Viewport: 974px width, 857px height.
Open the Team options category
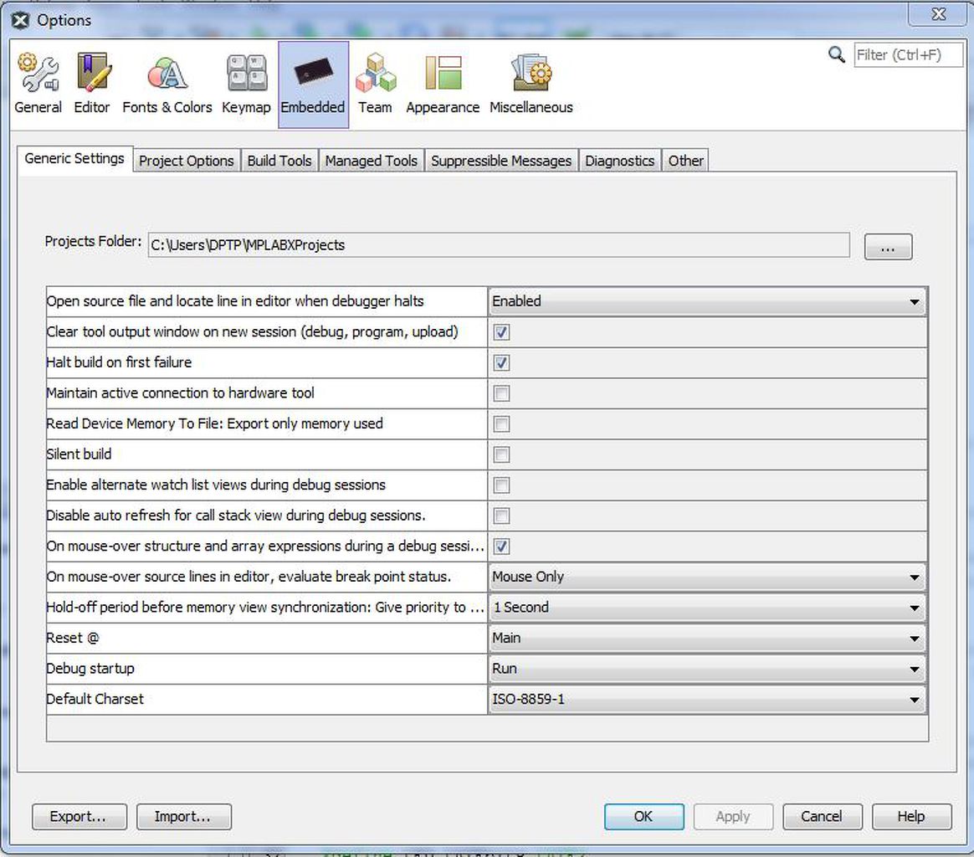[375, 85]
